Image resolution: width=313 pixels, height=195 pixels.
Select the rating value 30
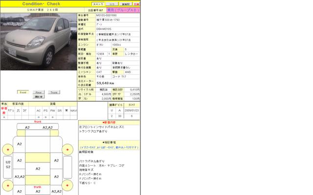(x=119, y=116)
